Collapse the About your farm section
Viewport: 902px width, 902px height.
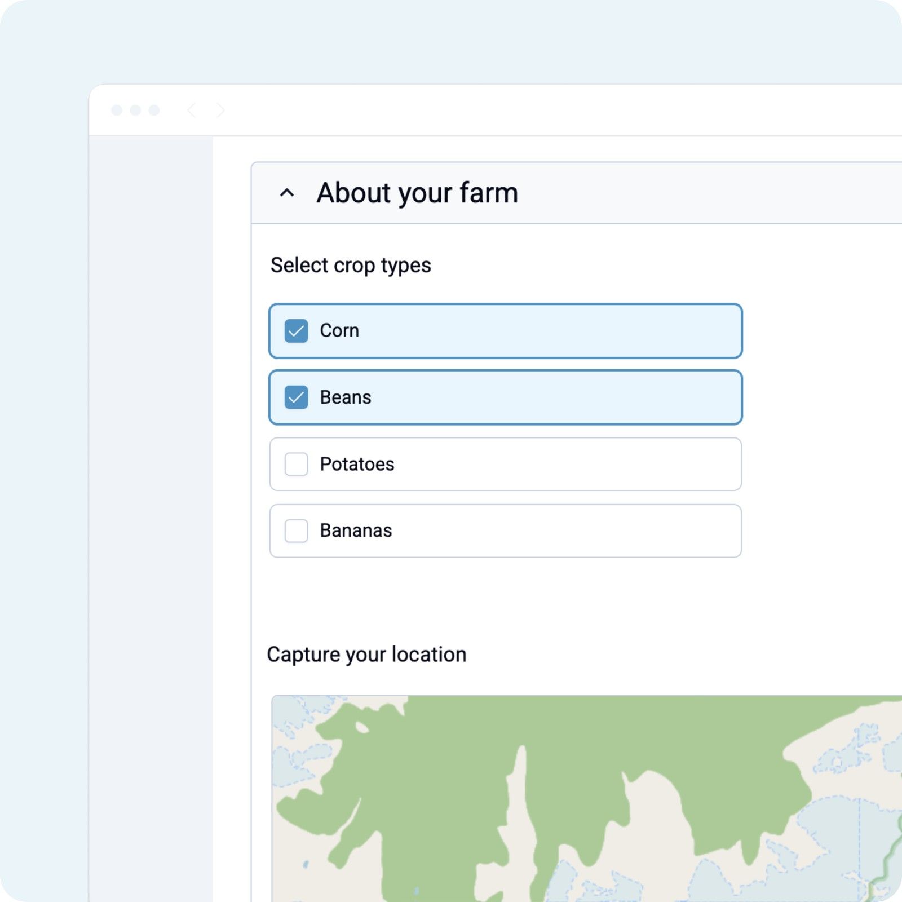pyautogui.click(x=287, y=193)
